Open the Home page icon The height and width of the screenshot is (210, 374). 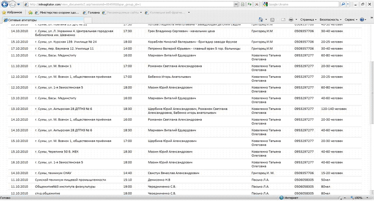pyautogui.click(x=261, y=19)
